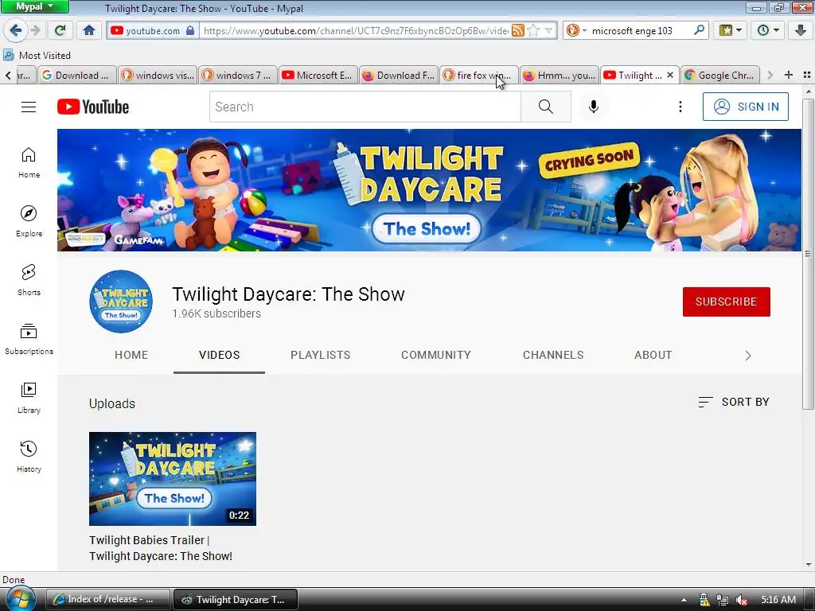The width and height of the screenshot is (815, 611).
Task: Click the page vertical scrollbar thumb
Action: point(808,254)
